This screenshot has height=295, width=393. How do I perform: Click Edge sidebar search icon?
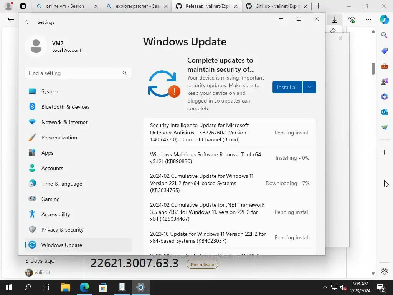coord(384,35)
